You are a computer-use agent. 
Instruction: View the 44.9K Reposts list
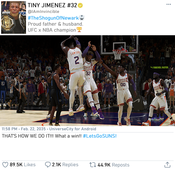tap(114, 165)
